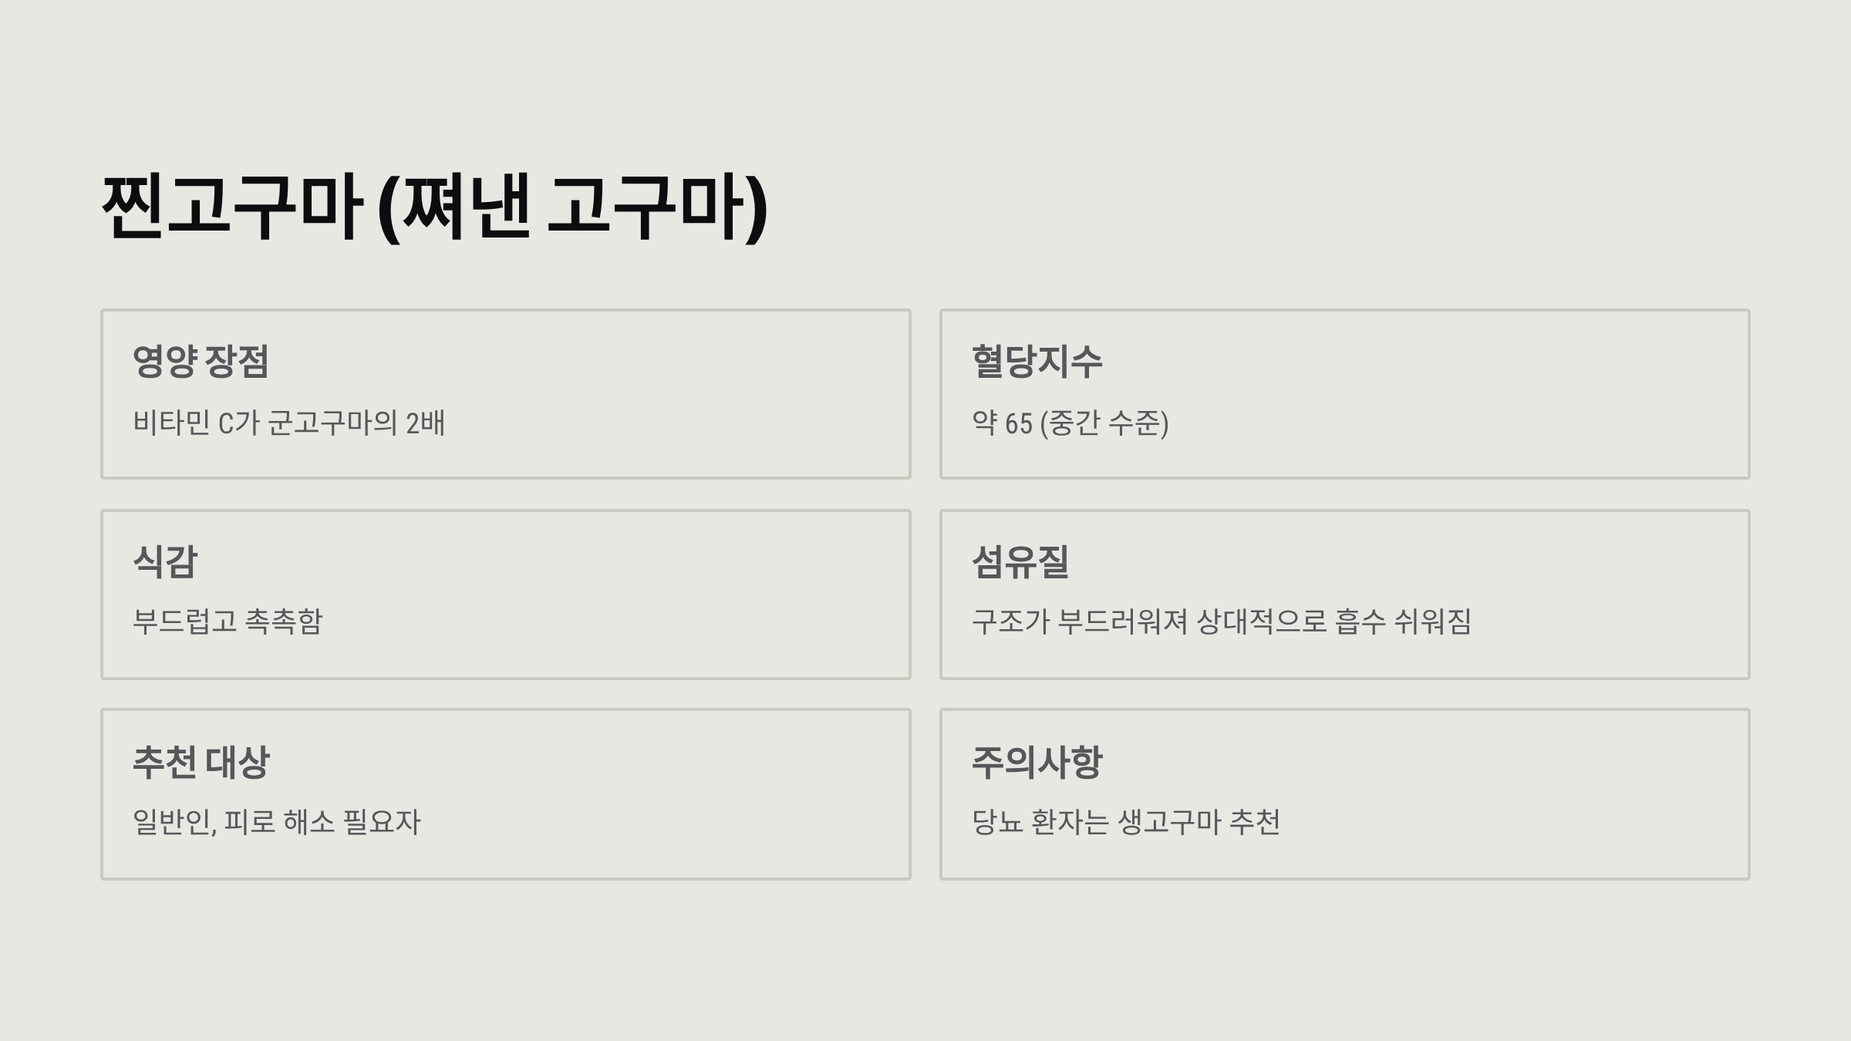Viewport: 1851px width, 1041px height.
Task: Click the text 비타민 C가 군고구마의 2배
Action: (x=289, y=423)
